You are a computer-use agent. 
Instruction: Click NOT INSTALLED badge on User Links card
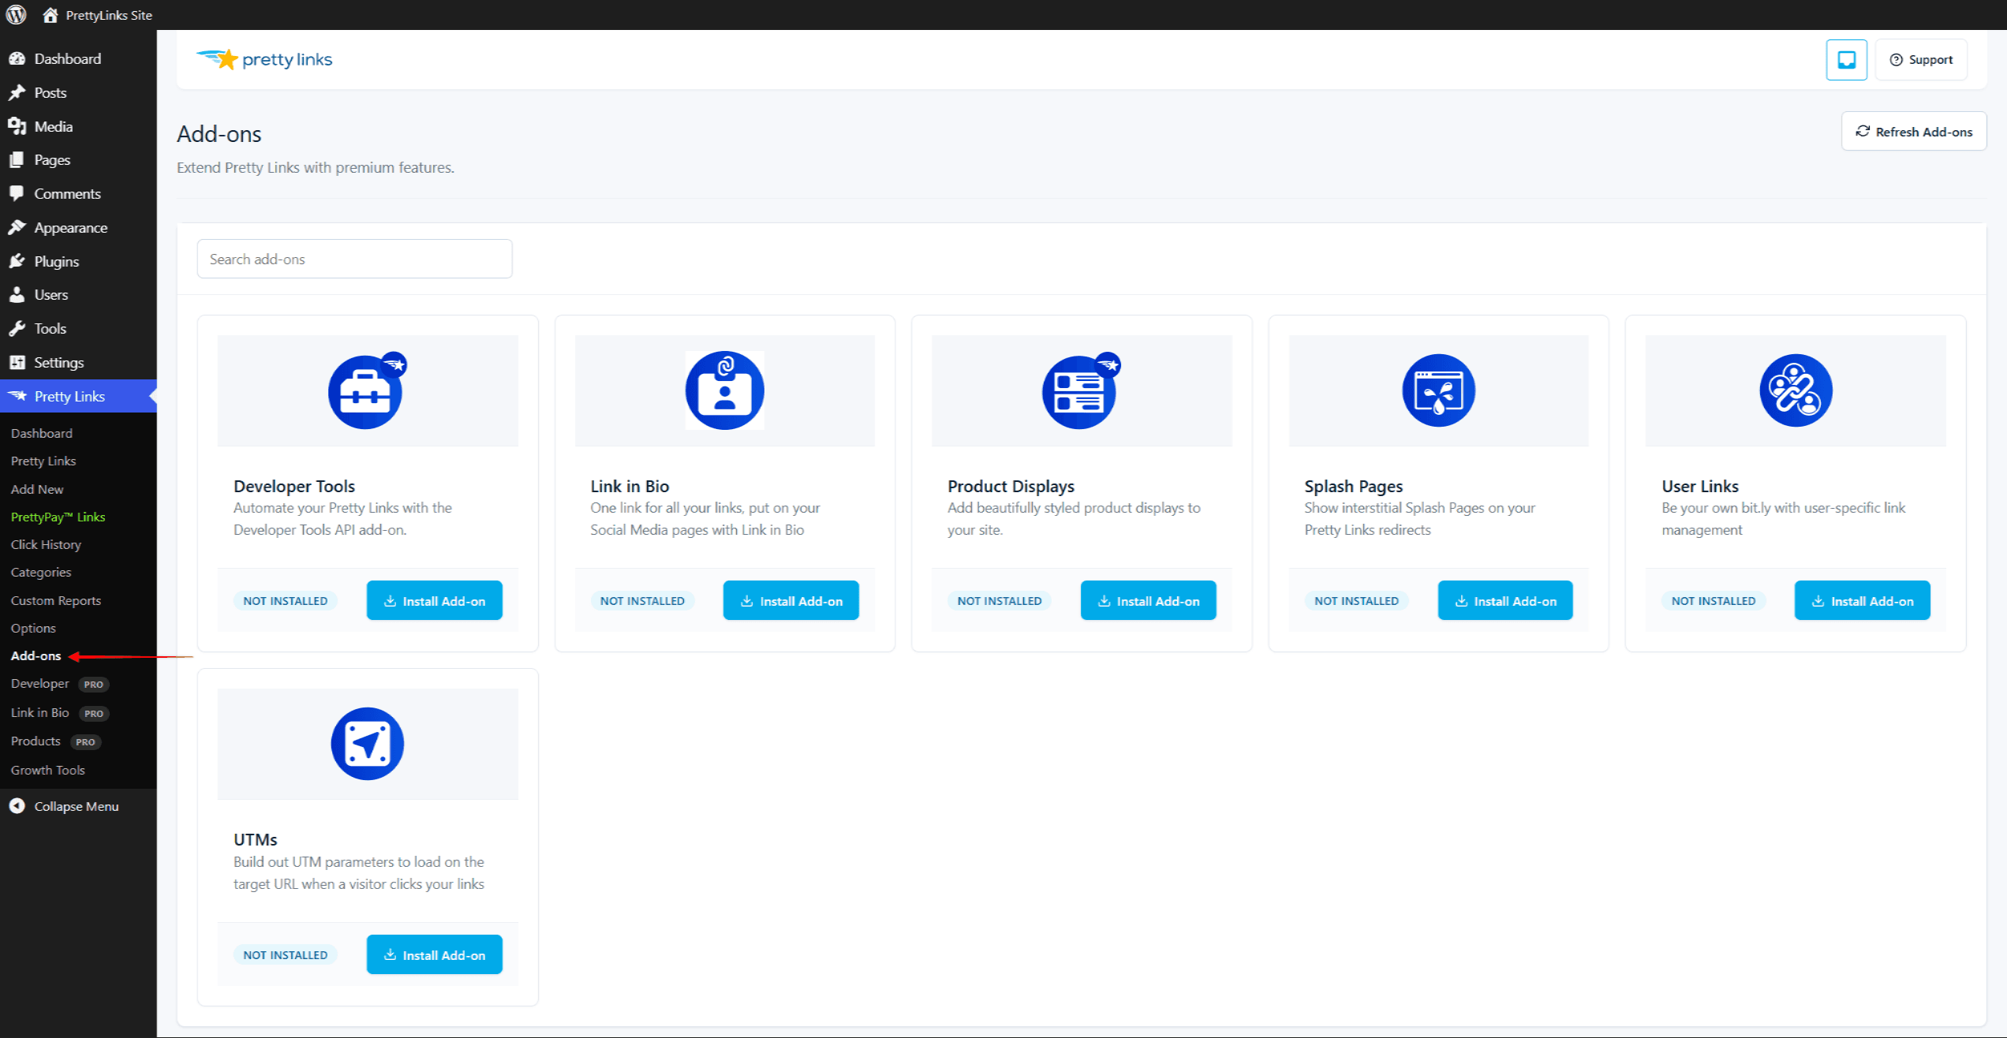tap(1714, 601)
